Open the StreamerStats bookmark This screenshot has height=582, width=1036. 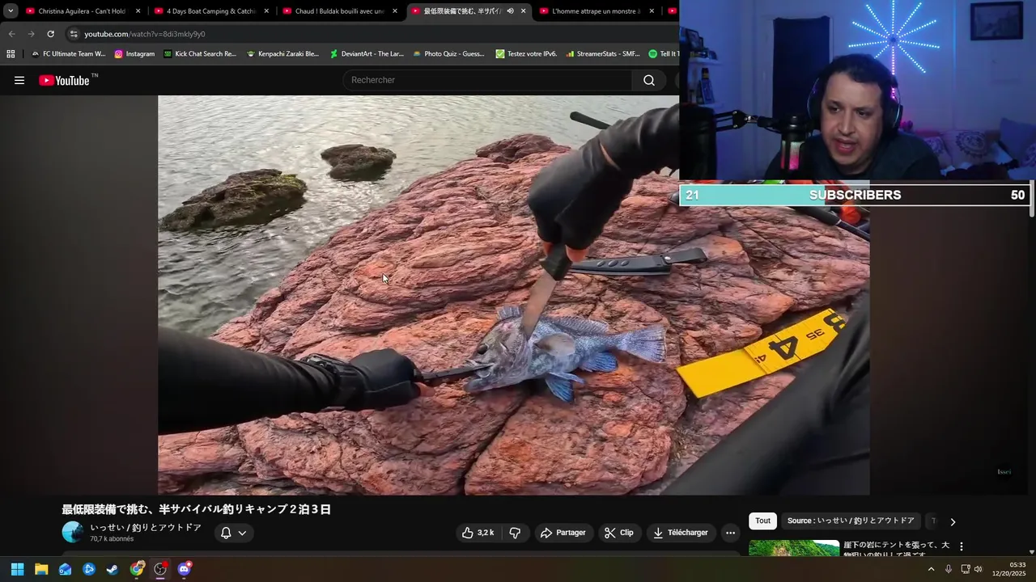pyautogui.click(x=602, y=54)
